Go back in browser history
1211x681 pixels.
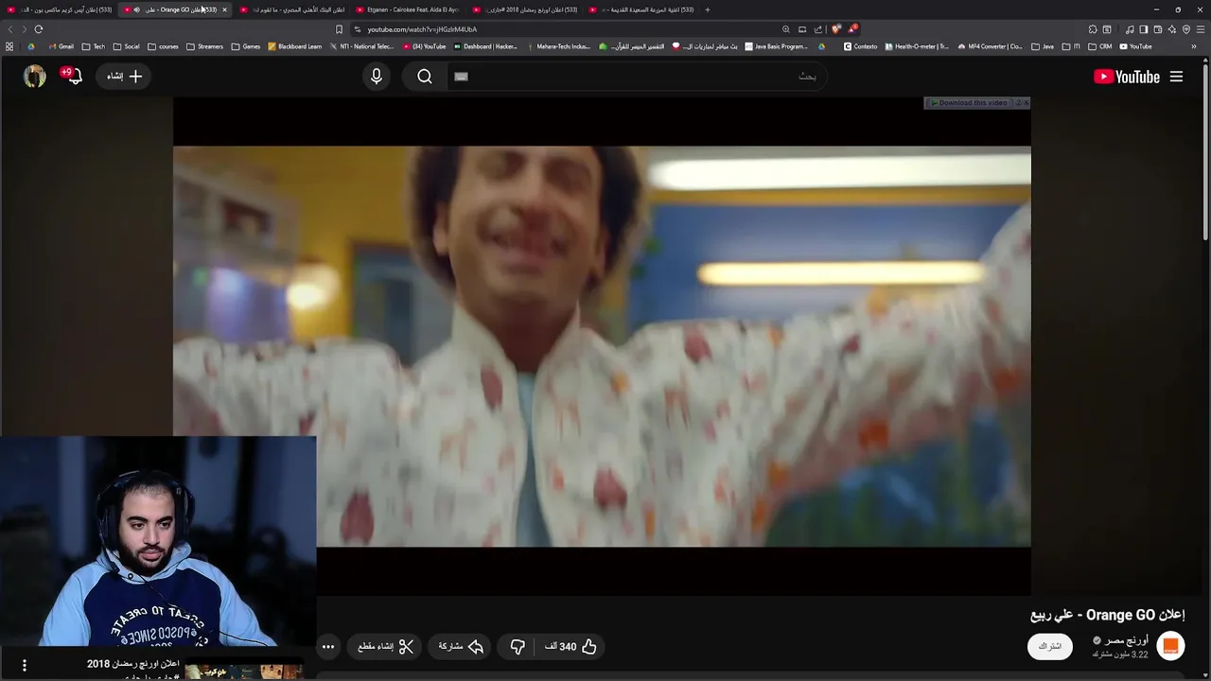(10, 29)
